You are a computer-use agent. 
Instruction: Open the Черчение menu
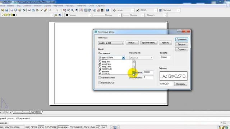click(58, 6)
